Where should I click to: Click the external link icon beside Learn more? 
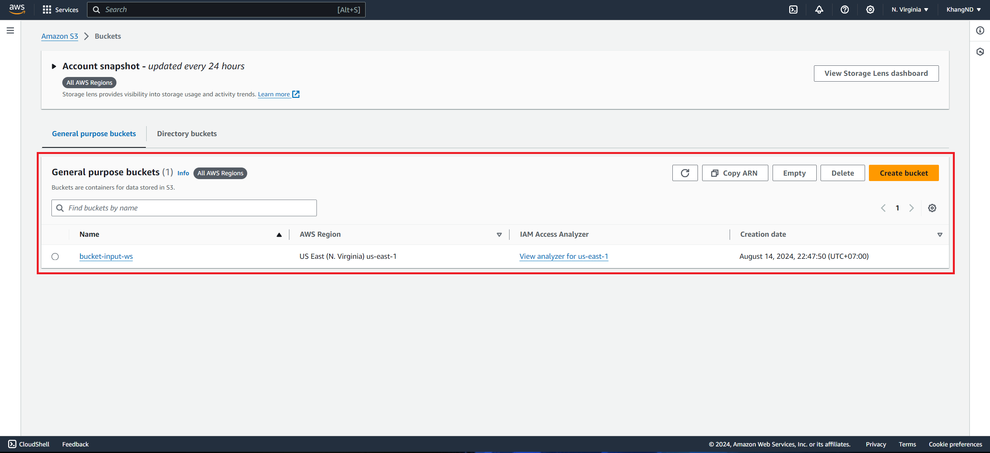pos(296,94)
